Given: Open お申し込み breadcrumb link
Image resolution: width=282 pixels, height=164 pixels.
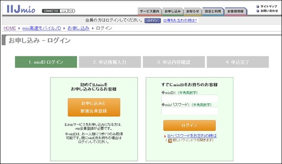Looking at the screenshot, I should tap(79, 28).
